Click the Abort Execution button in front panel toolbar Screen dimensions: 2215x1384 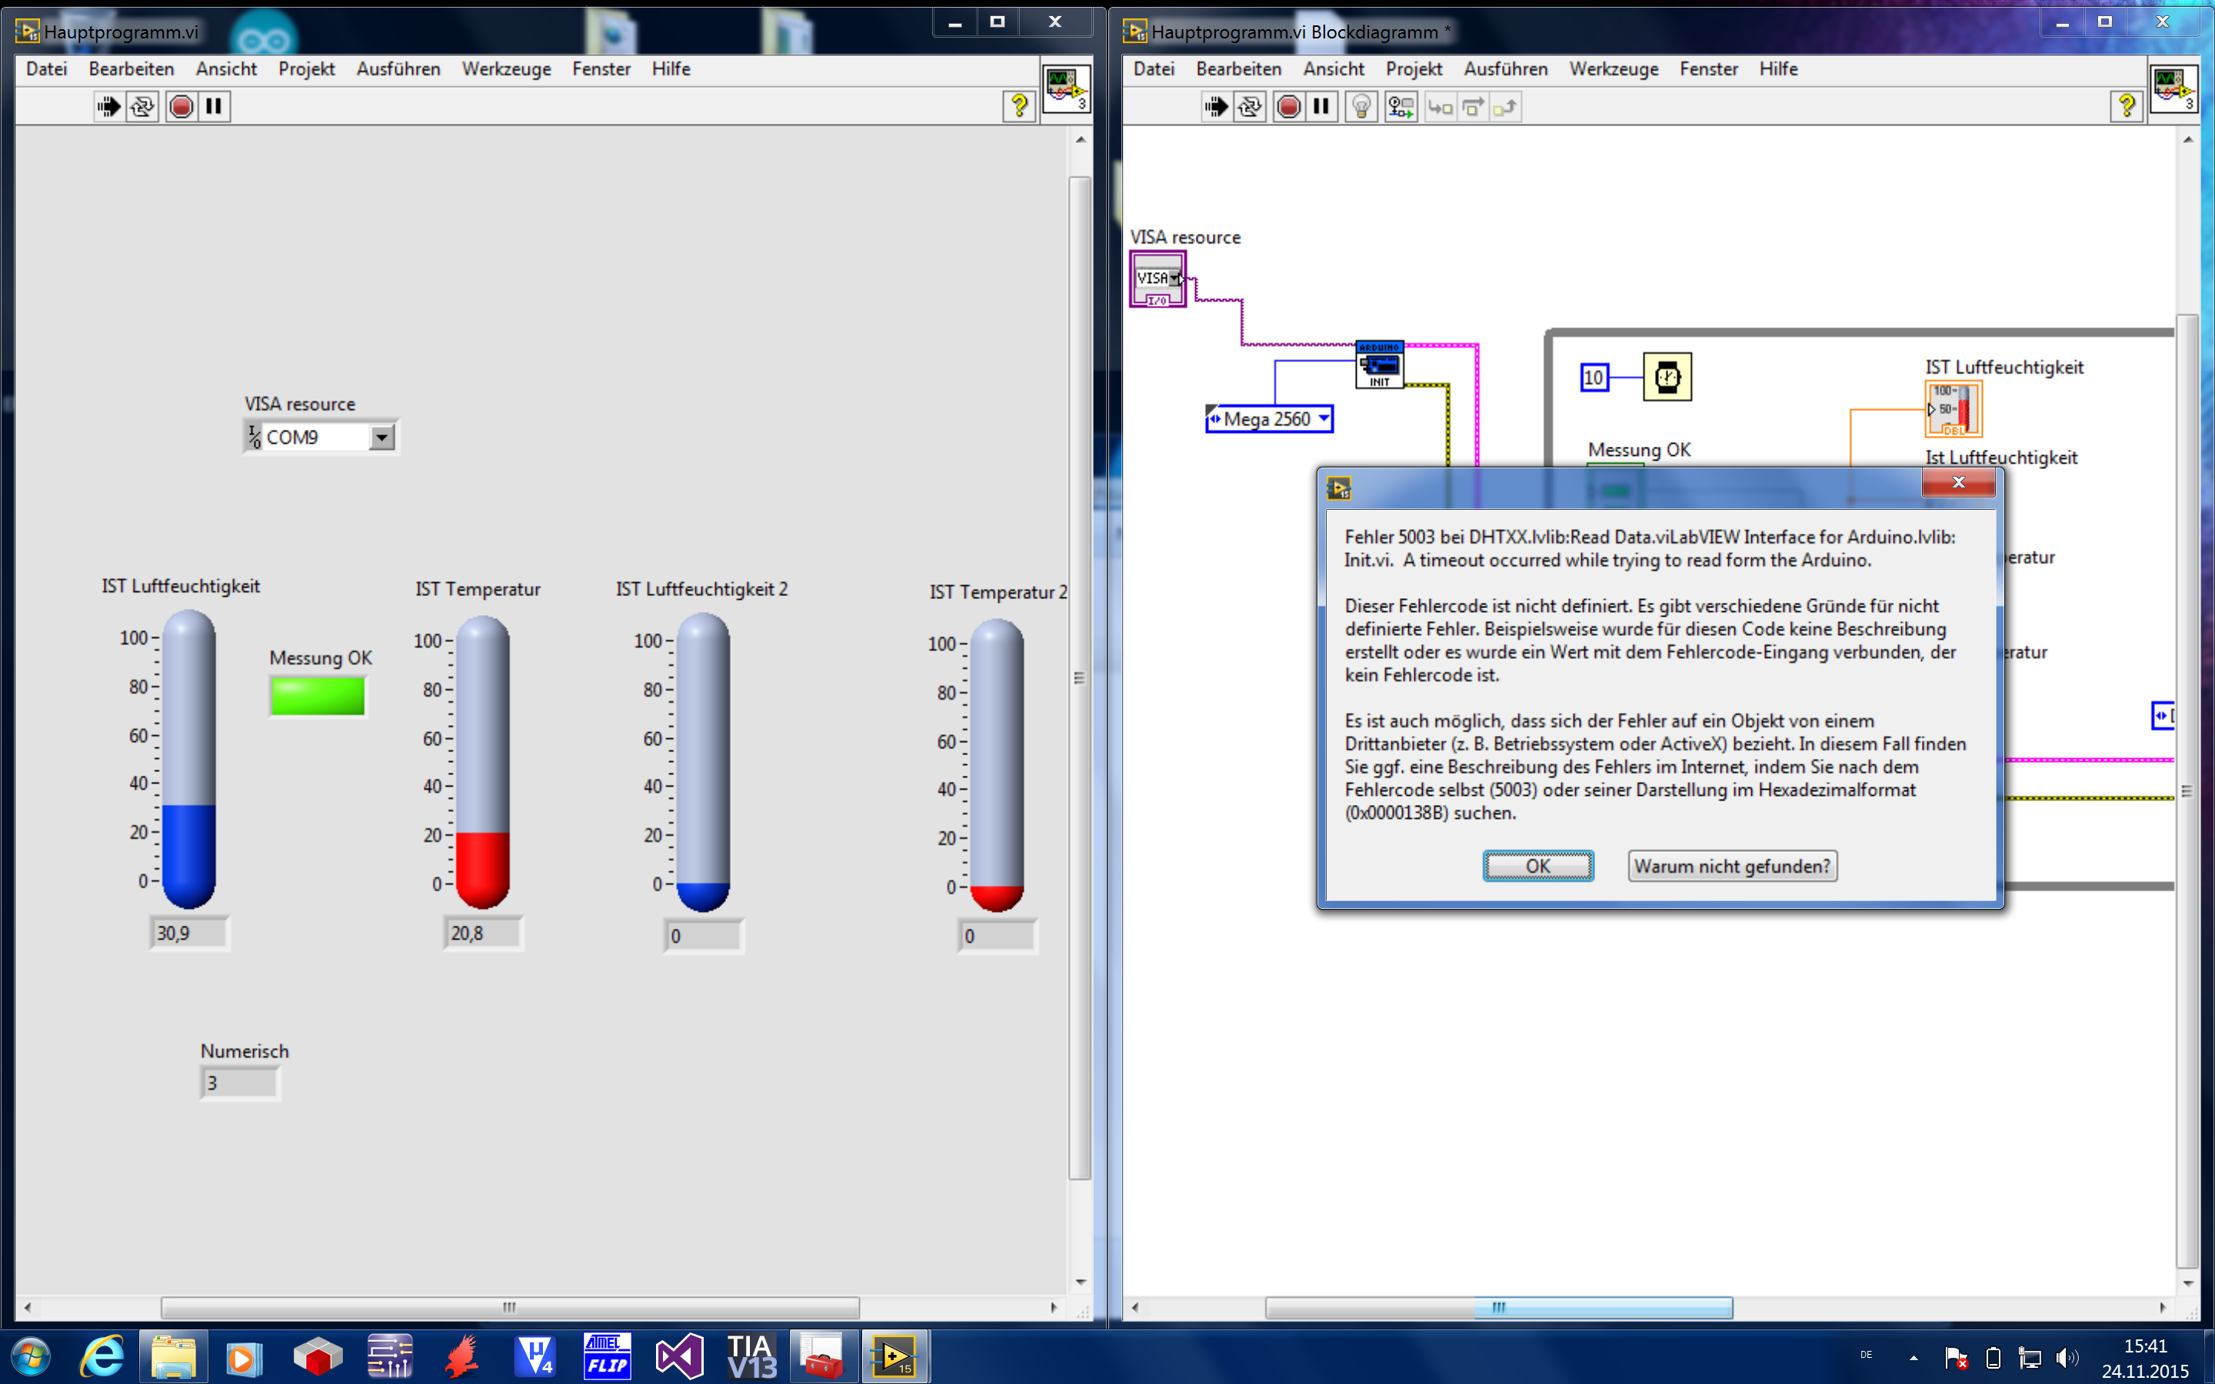tap(182, 107)
